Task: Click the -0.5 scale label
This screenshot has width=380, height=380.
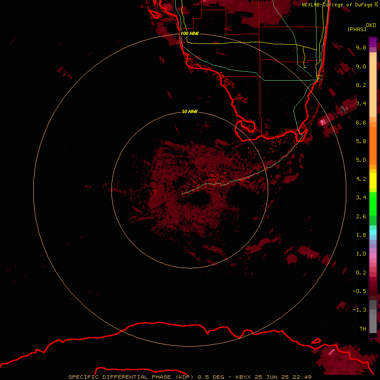Action: pos(359,291)
